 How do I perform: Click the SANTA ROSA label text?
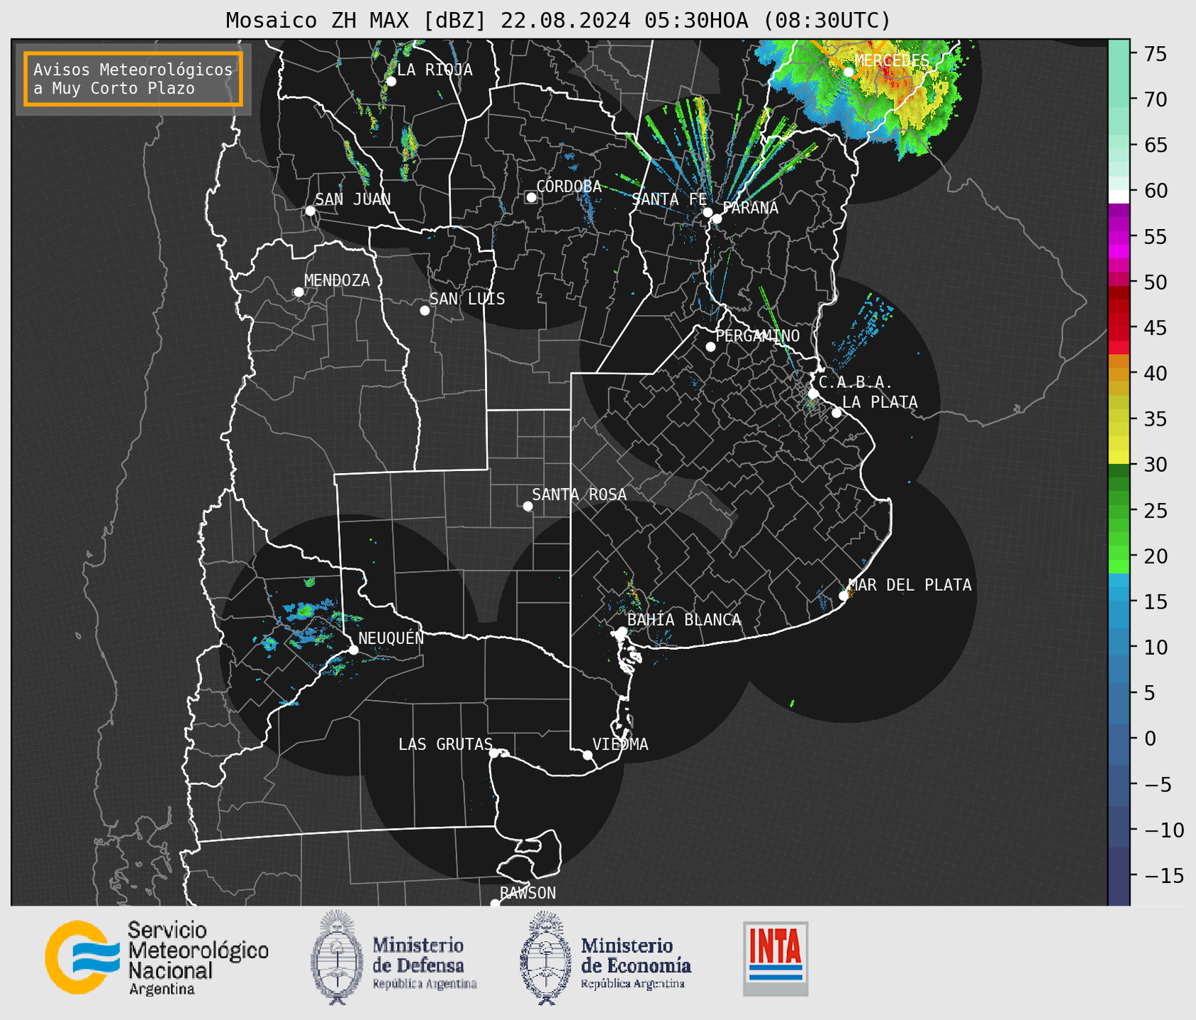579,494
